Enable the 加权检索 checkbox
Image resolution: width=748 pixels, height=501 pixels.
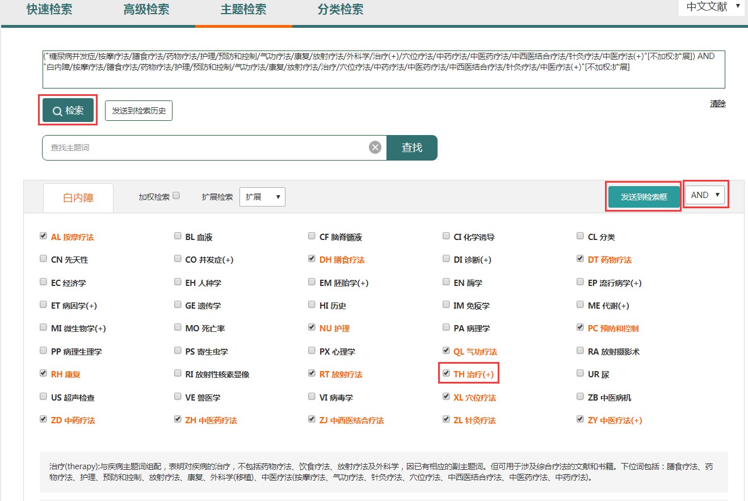point(177,196)
